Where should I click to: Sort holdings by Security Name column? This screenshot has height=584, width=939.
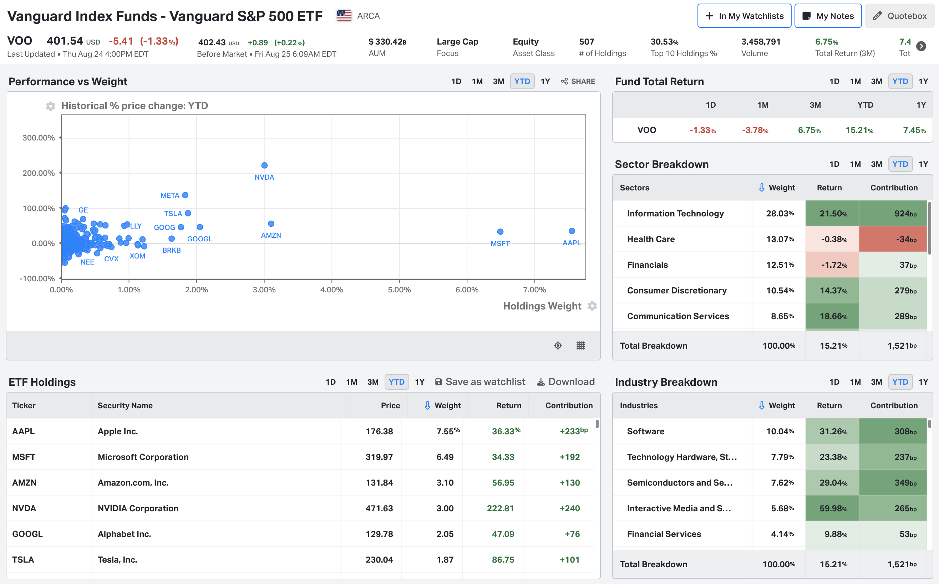[125, 406]
